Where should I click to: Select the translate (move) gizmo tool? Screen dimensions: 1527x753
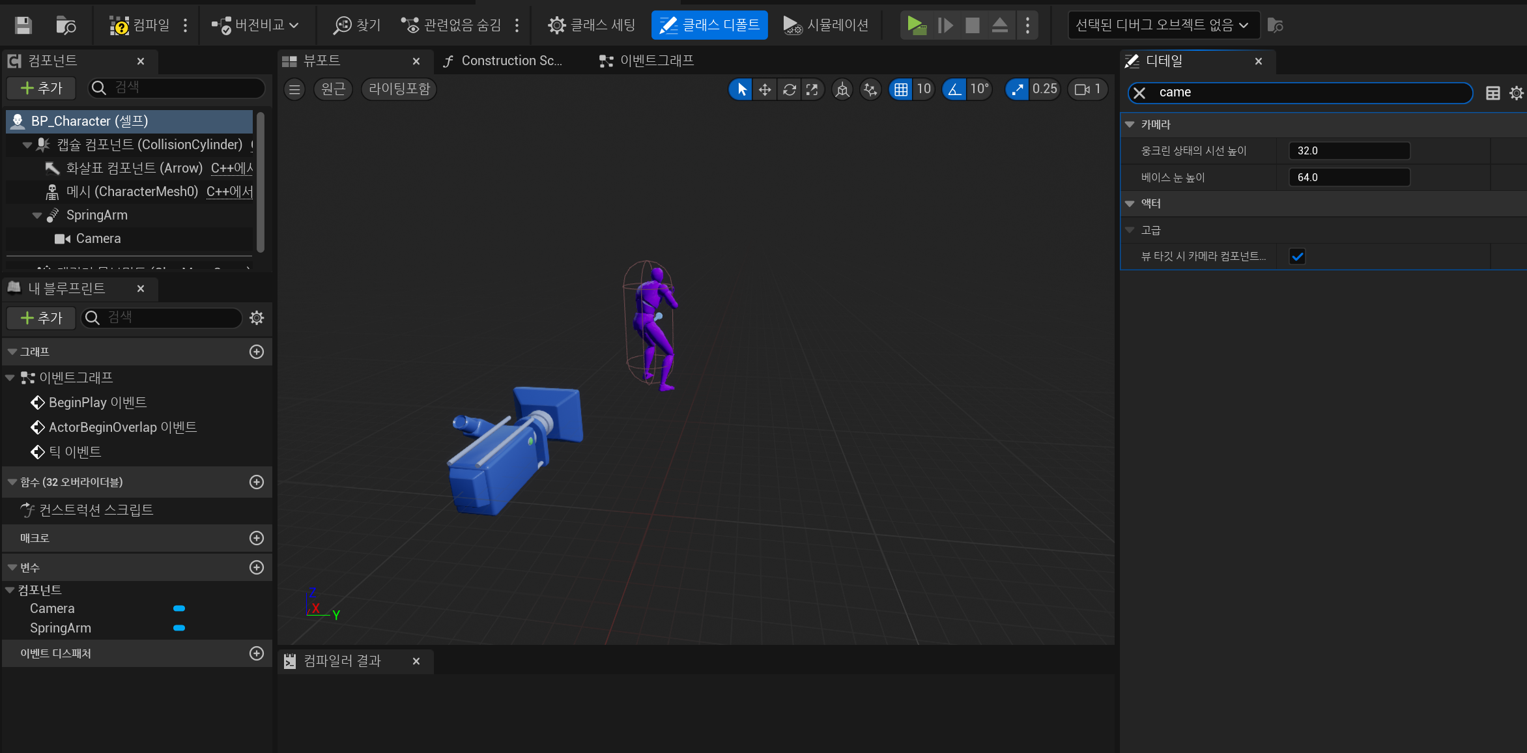click(x=765, y=89)
